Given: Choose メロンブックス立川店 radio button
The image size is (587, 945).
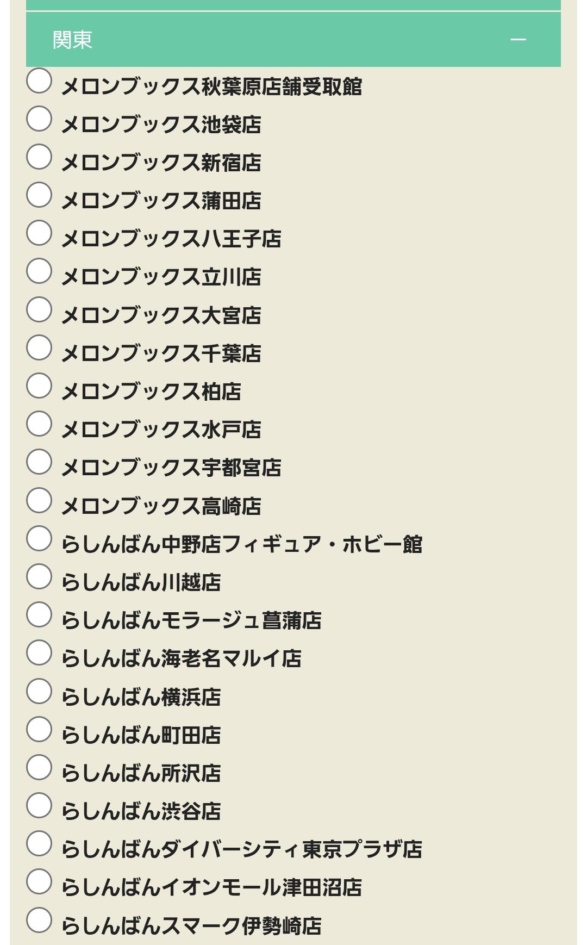Looking at the screenshot, I should point(39,271).
